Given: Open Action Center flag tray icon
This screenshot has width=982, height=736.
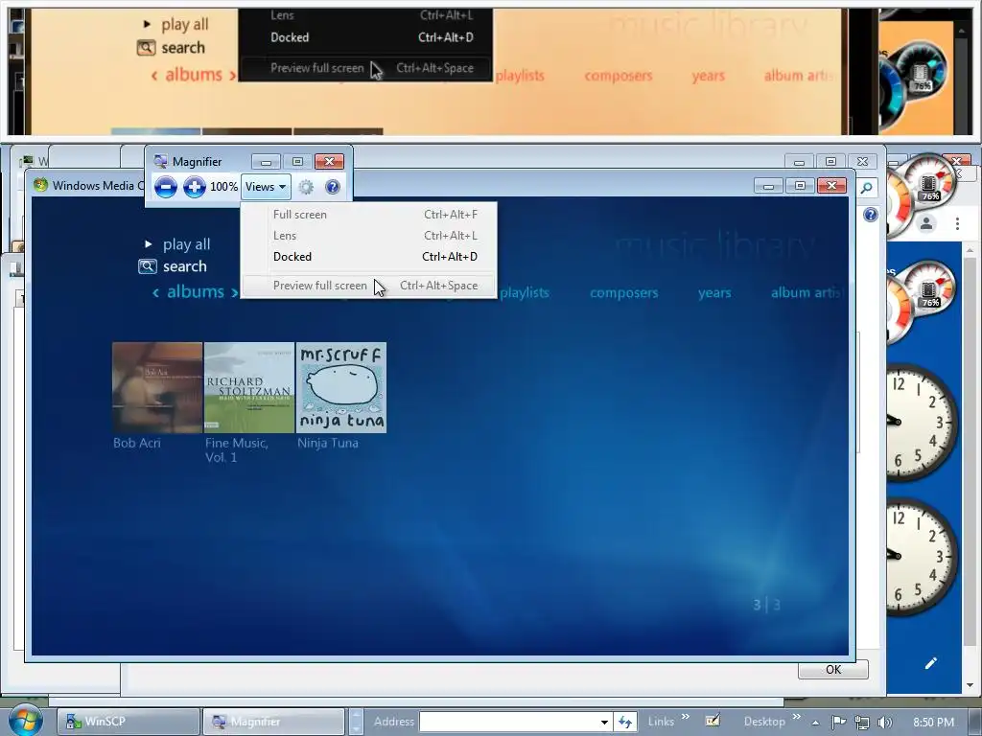Looking at the screenshot, I should tap(839, 723).
